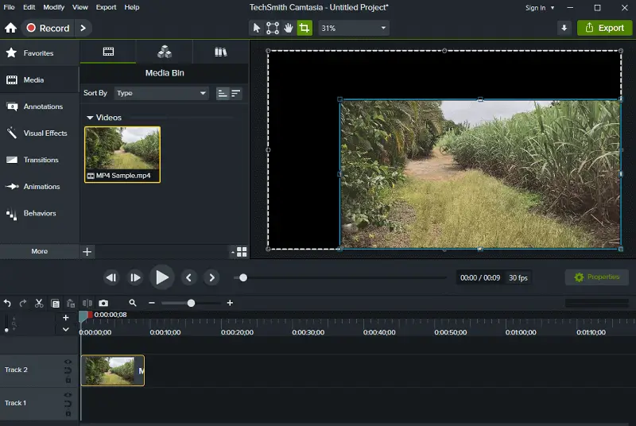The width and height of the screenshot is (636, 426).
Task: Open Favorites in the sidebar
Action: 39,53
